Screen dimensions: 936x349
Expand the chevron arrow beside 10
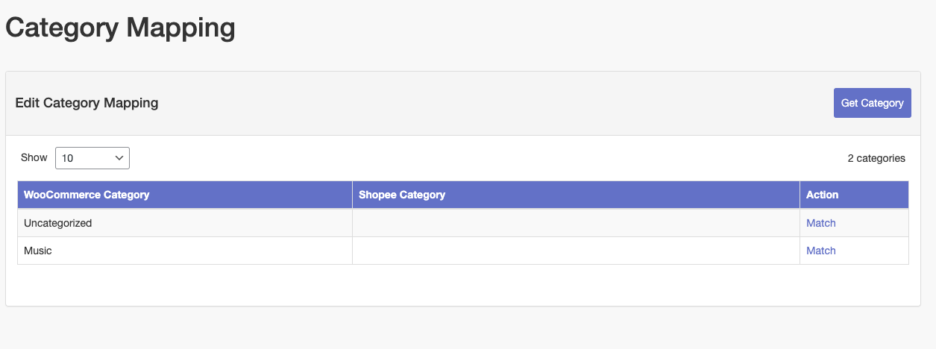[x=119, y=158]
